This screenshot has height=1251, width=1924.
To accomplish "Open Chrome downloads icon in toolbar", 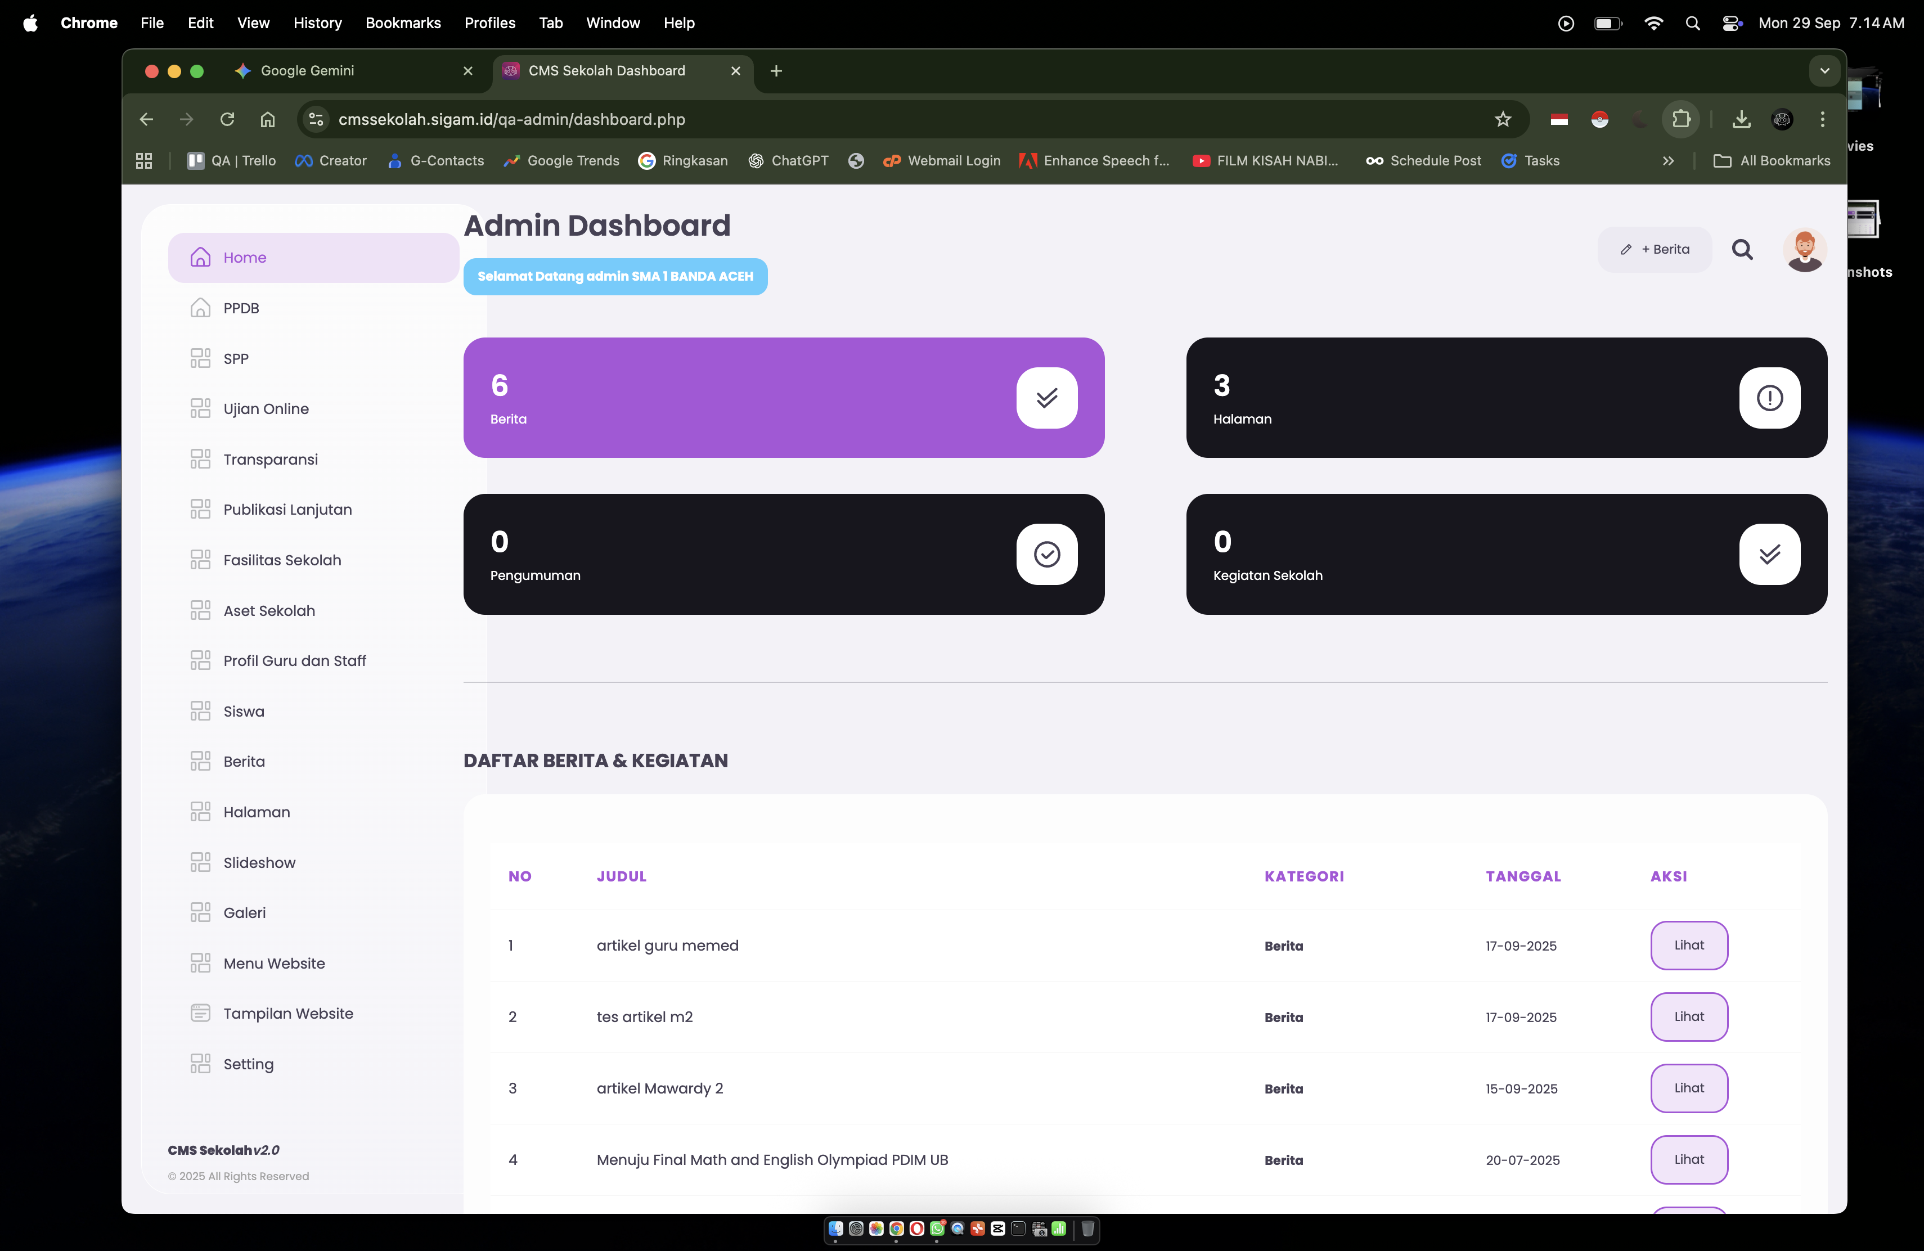I will click(x=1741, y=120).
